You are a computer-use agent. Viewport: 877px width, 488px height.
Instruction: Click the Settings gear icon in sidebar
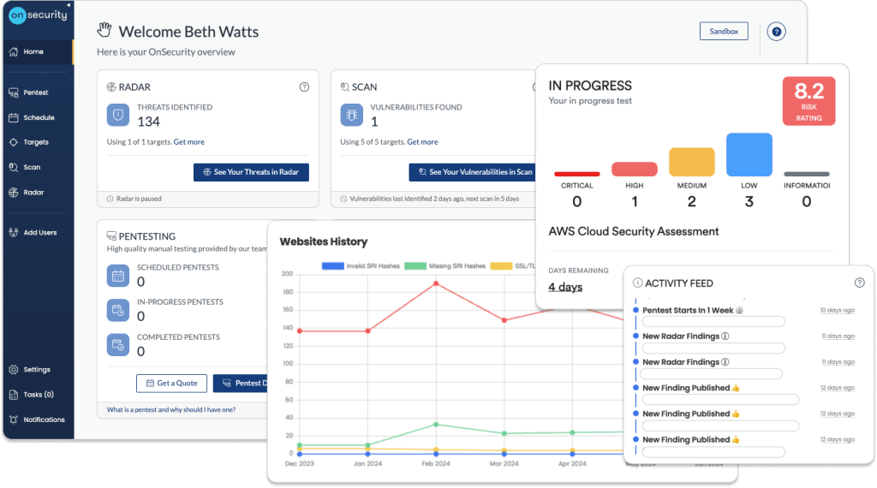14,370
